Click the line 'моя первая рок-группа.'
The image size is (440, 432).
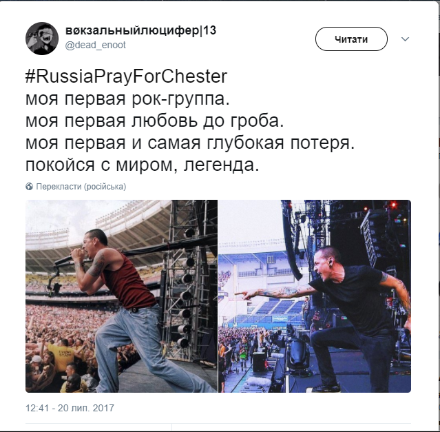(x=127, y=99)
